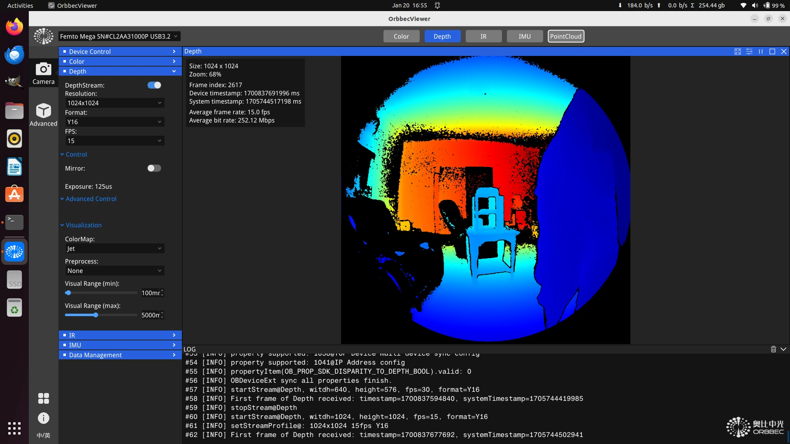Collapse the Depth settings section
The image size is (790, 444).
click(120, 71)
